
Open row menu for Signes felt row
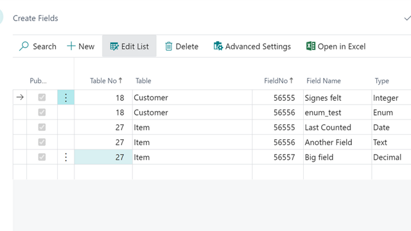[66, 98]
